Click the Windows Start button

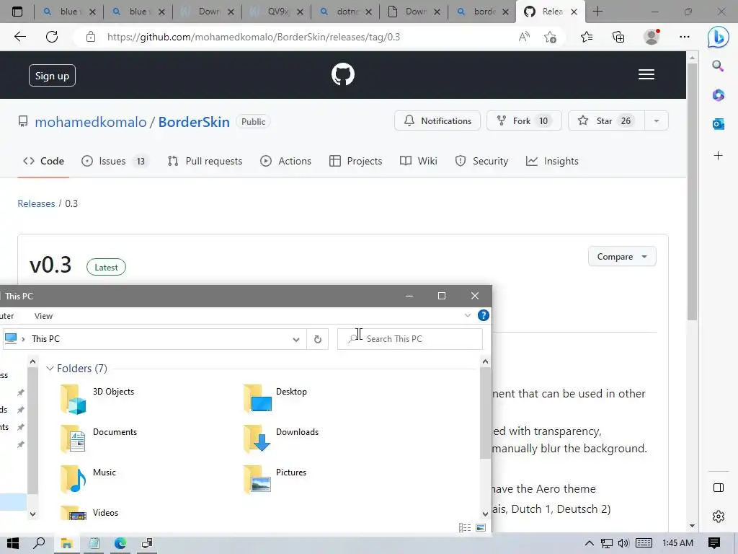pyautogui.click(x=13, y=543)
